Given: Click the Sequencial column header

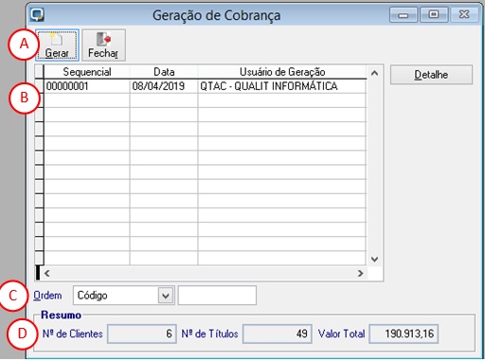Looking at the screenshot, I should tap(86, 72).
